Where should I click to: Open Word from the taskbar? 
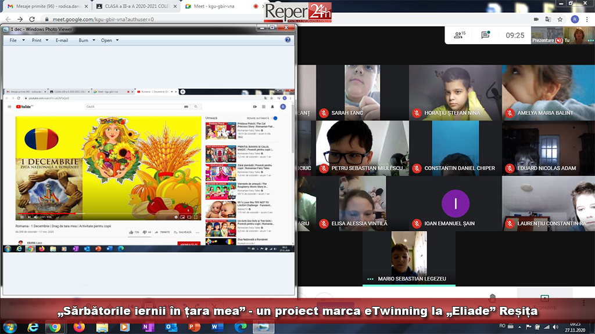[217, 327]
